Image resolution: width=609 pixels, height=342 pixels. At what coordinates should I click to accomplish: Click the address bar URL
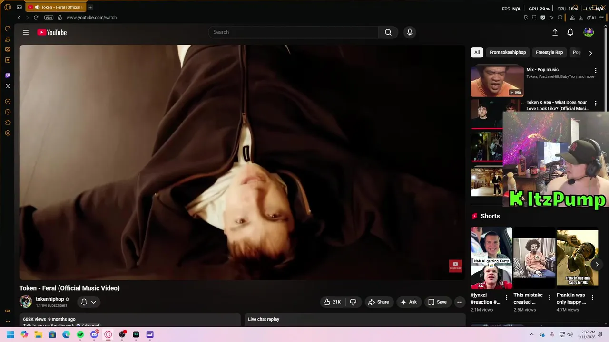tap(91, 18)
